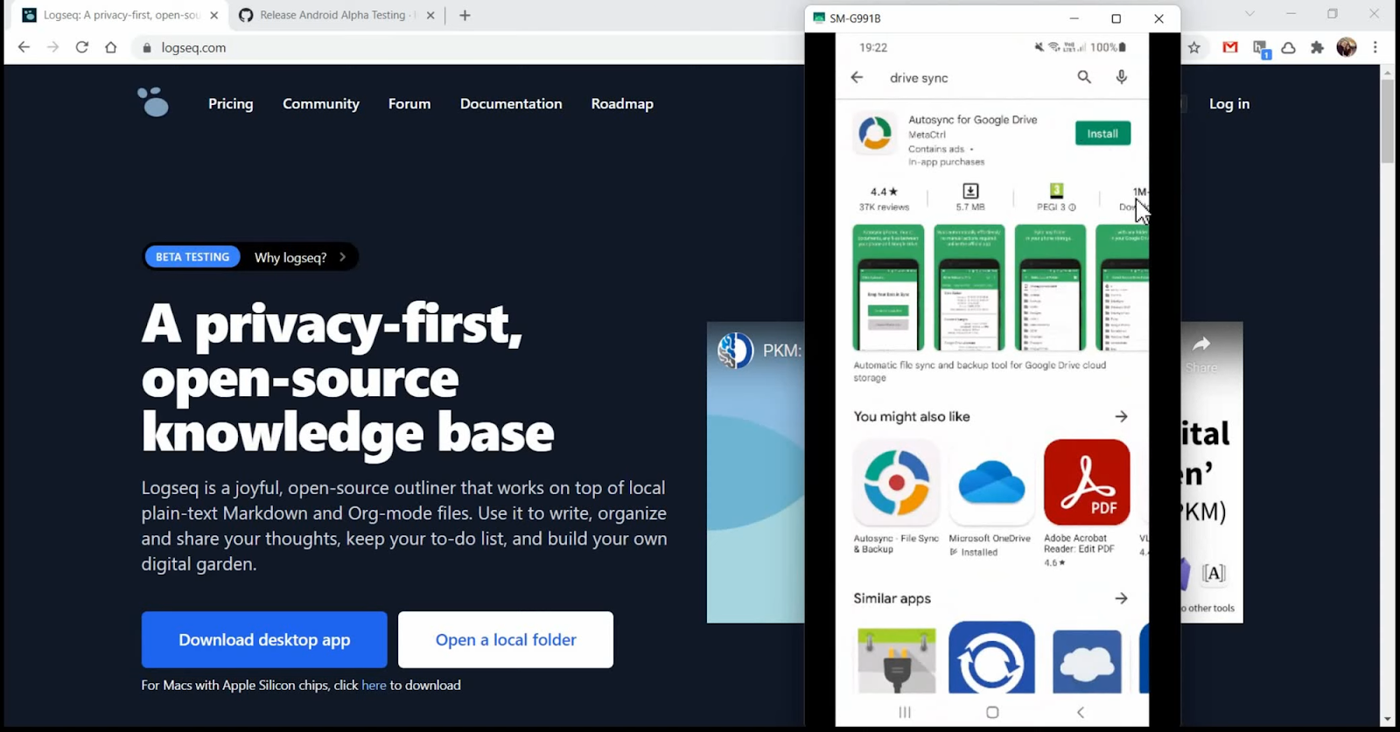Open Chrome extensions puzzle icon
The image size is (1400, 732).
tap(1318, 47)
